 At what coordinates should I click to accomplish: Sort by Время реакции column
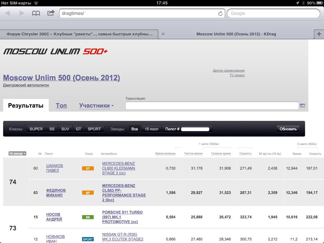click(x=165, y=153)
